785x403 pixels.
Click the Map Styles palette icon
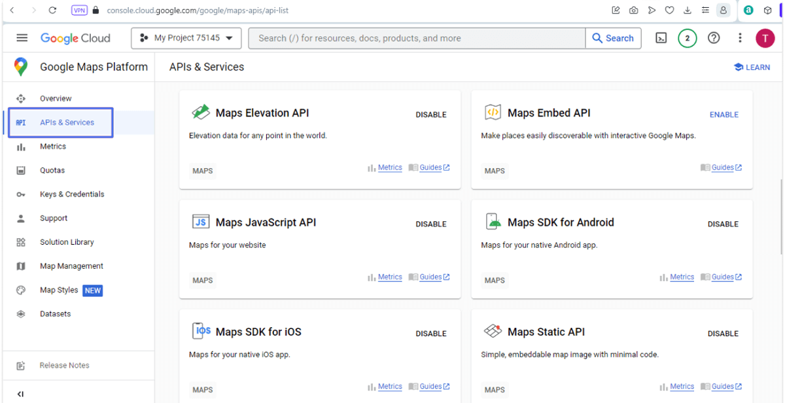click(x=21, y=290)
